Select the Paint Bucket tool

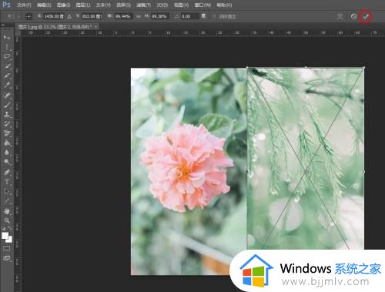click(x=7, y=143)
